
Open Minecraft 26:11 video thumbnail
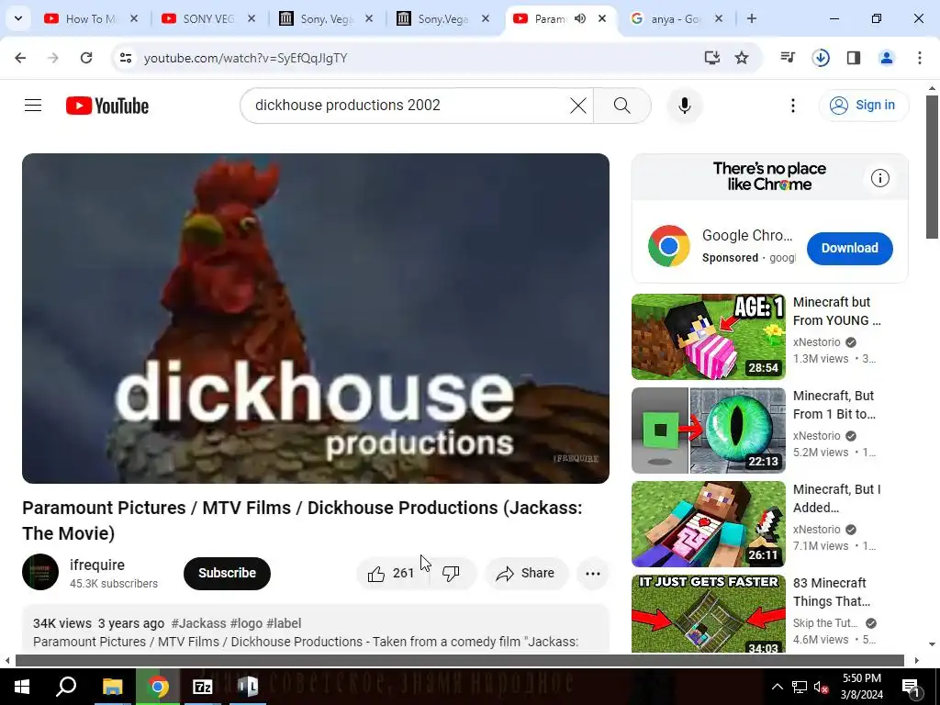(x=708, y=524)
